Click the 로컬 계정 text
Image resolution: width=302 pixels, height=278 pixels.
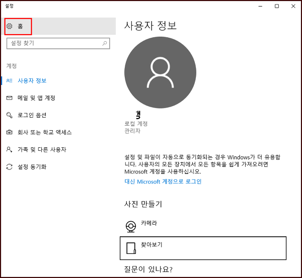point(136,124)
